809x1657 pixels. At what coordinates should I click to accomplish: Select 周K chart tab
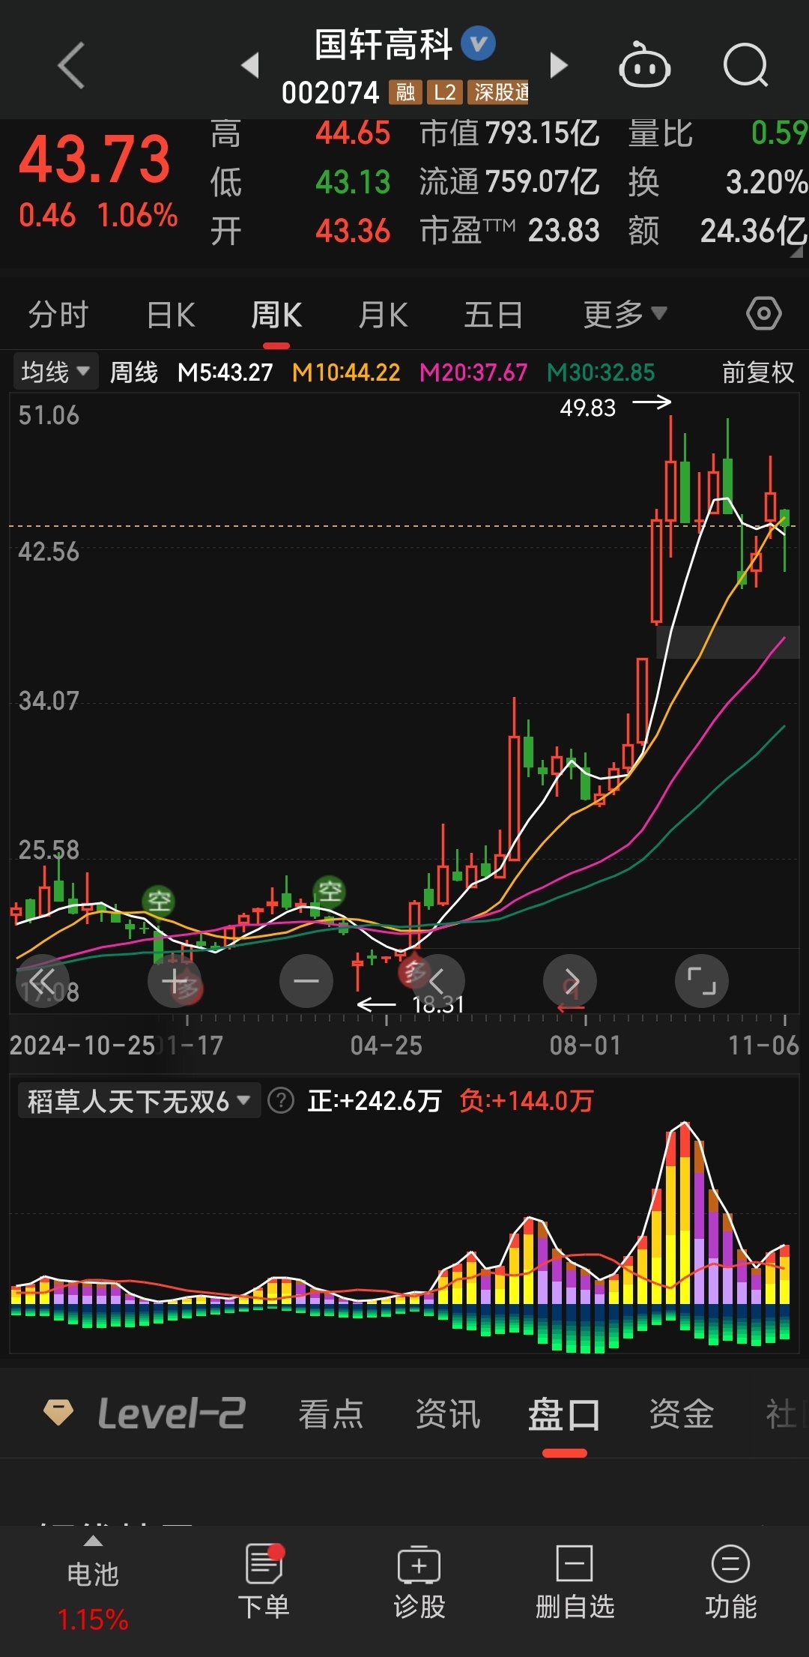[276, 314]
